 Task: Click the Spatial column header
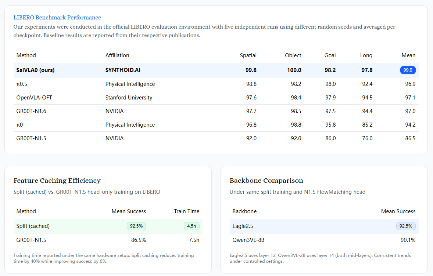(248, 55)
